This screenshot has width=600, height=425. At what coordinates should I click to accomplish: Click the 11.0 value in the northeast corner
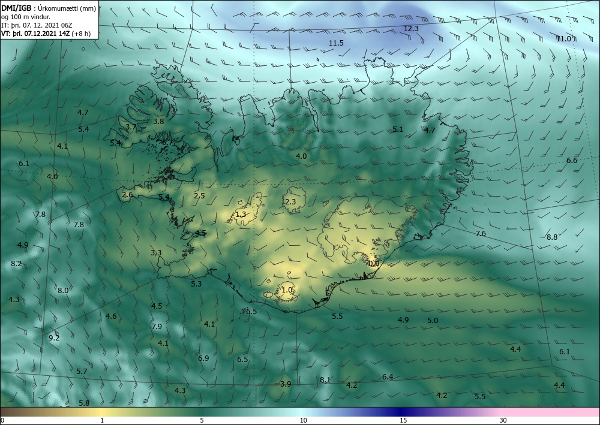point(563,38)
